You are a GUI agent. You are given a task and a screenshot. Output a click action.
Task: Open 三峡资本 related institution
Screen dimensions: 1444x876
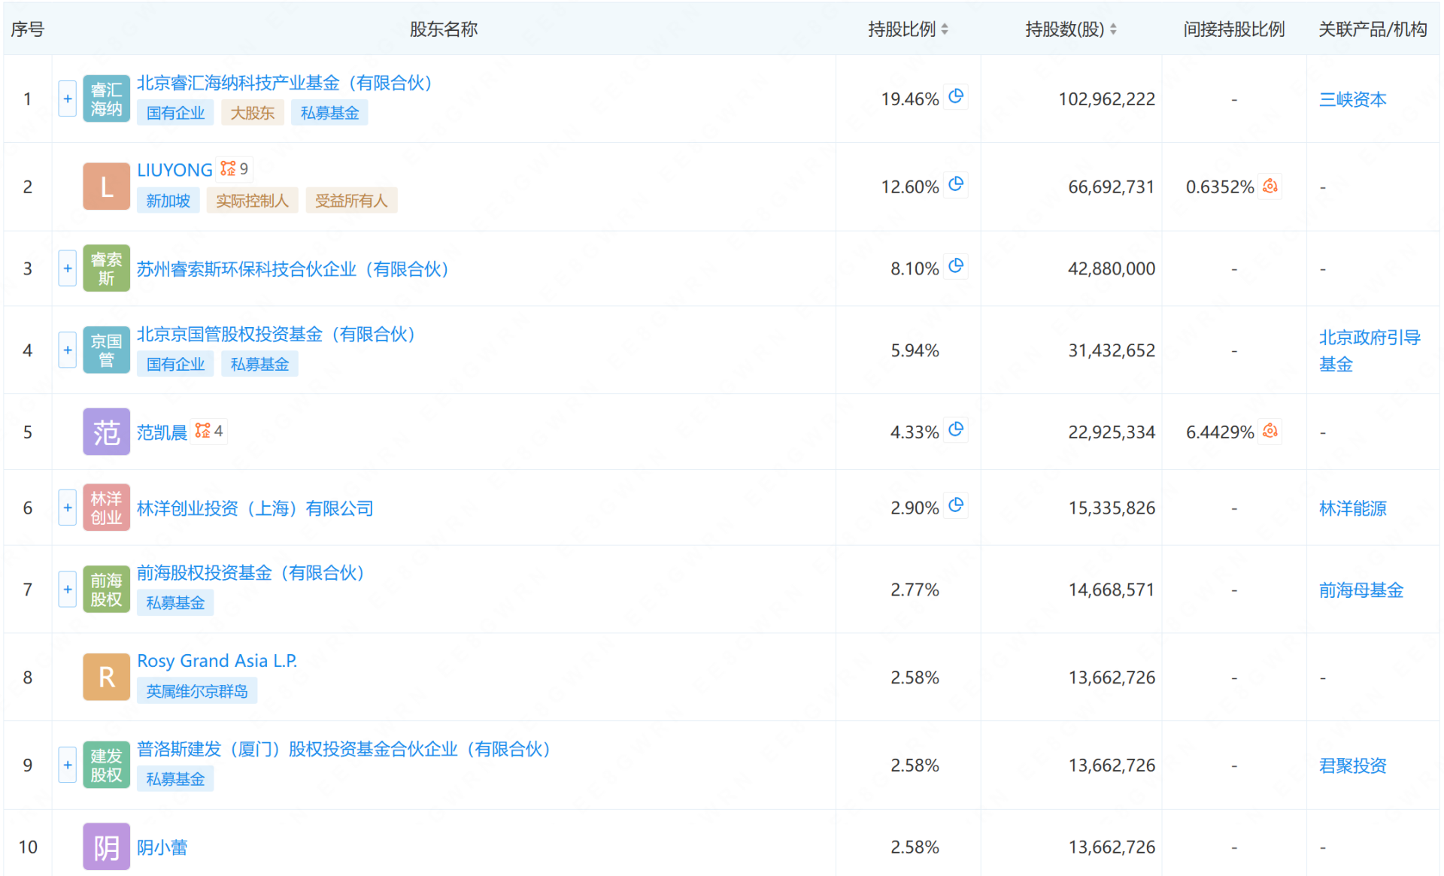(1352, 99)
